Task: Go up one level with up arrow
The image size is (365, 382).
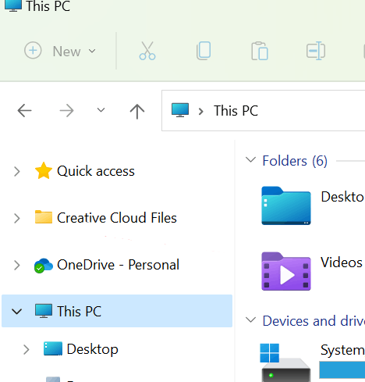Action: point(137,111)
